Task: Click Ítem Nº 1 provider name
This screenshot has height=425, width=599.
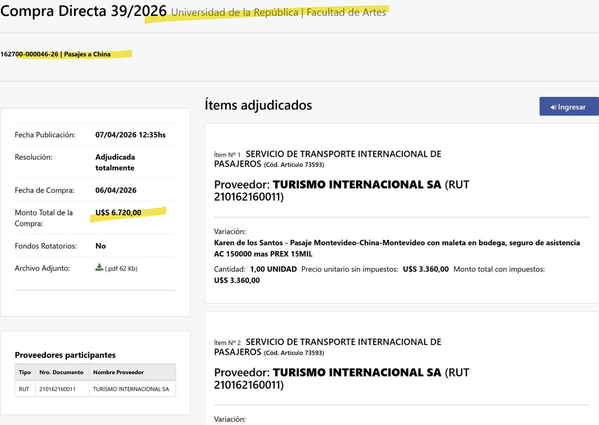Action: coord(357,184)
